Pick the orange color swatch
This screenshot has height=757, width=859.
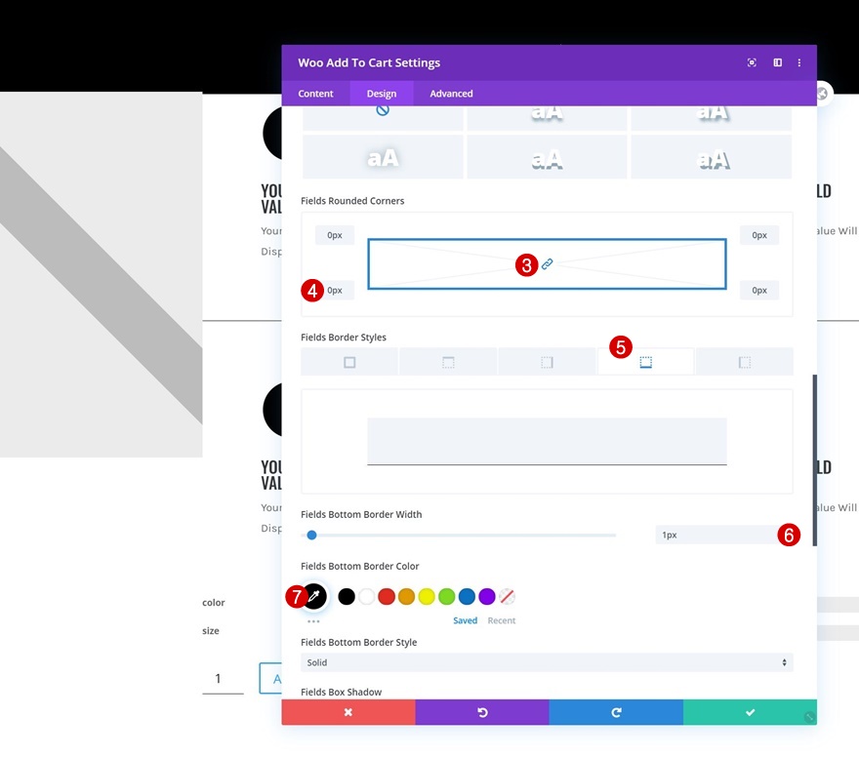pos(406,596)
